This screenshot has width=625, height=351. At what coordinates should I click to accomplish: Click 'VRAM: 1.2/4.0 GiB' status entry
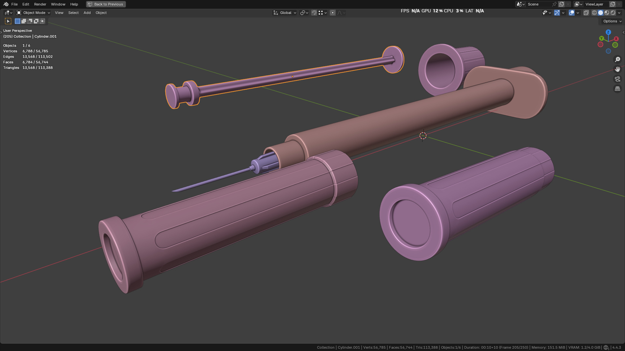584,347
